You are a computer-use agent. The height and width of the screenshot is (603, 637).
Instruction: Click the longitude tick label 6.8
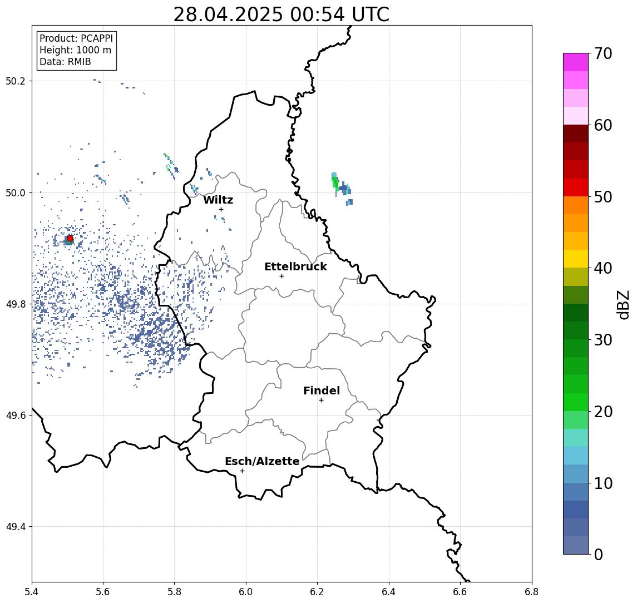tap(532, 592)
